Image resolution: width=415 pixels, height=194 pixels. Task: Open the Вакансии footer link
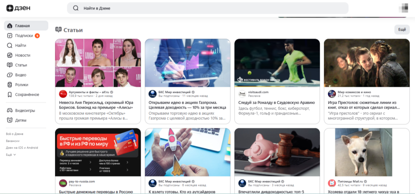point(13,141)
